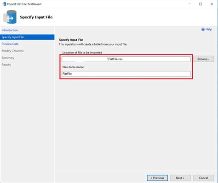Viewport: 218px width, 183px height.
Task: Select the Modify Columns step
Action: 12,51
